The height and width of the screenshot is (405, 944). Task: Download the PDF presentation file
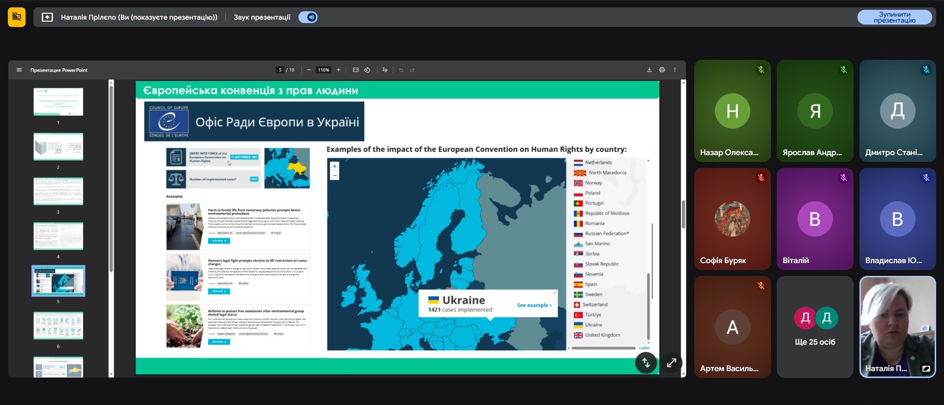point(649,70)
